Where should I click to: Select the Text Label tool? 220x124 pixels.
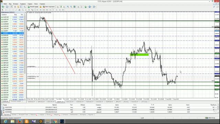(29, 10)
